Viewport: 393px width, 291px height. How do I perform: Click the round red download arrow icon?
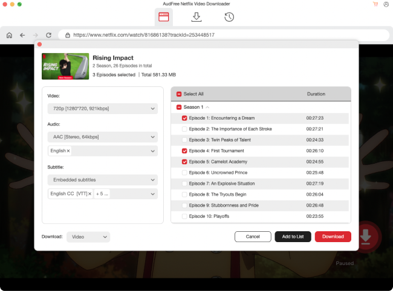coord(366,237)
